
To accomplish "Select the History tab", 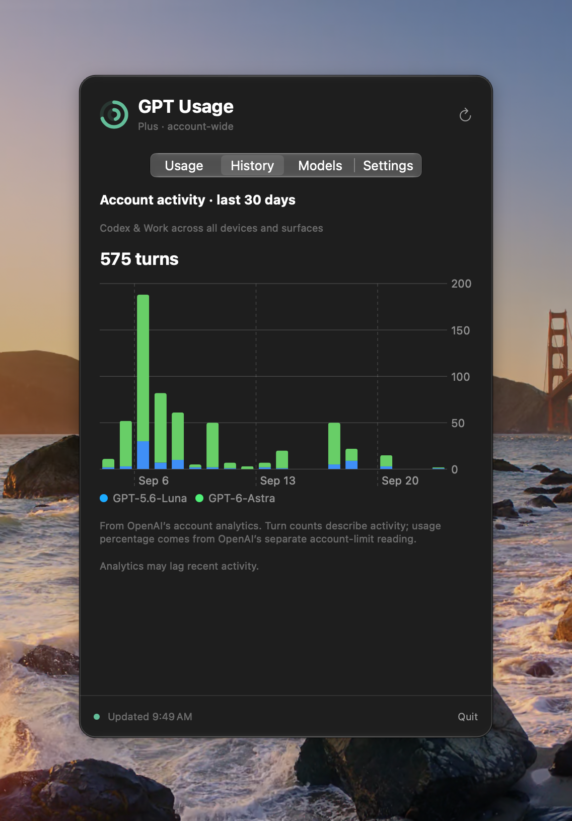I will pos(252,166).
